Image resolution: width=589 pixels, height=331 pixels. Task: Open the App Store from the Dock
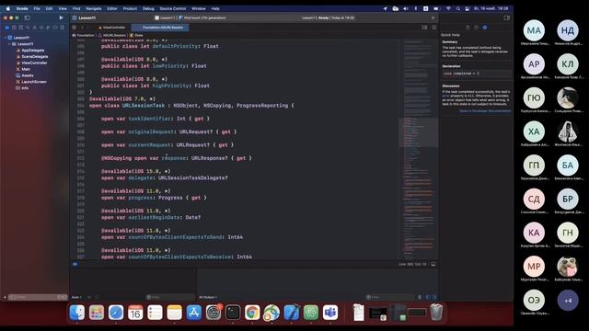(x=194, y=313)
